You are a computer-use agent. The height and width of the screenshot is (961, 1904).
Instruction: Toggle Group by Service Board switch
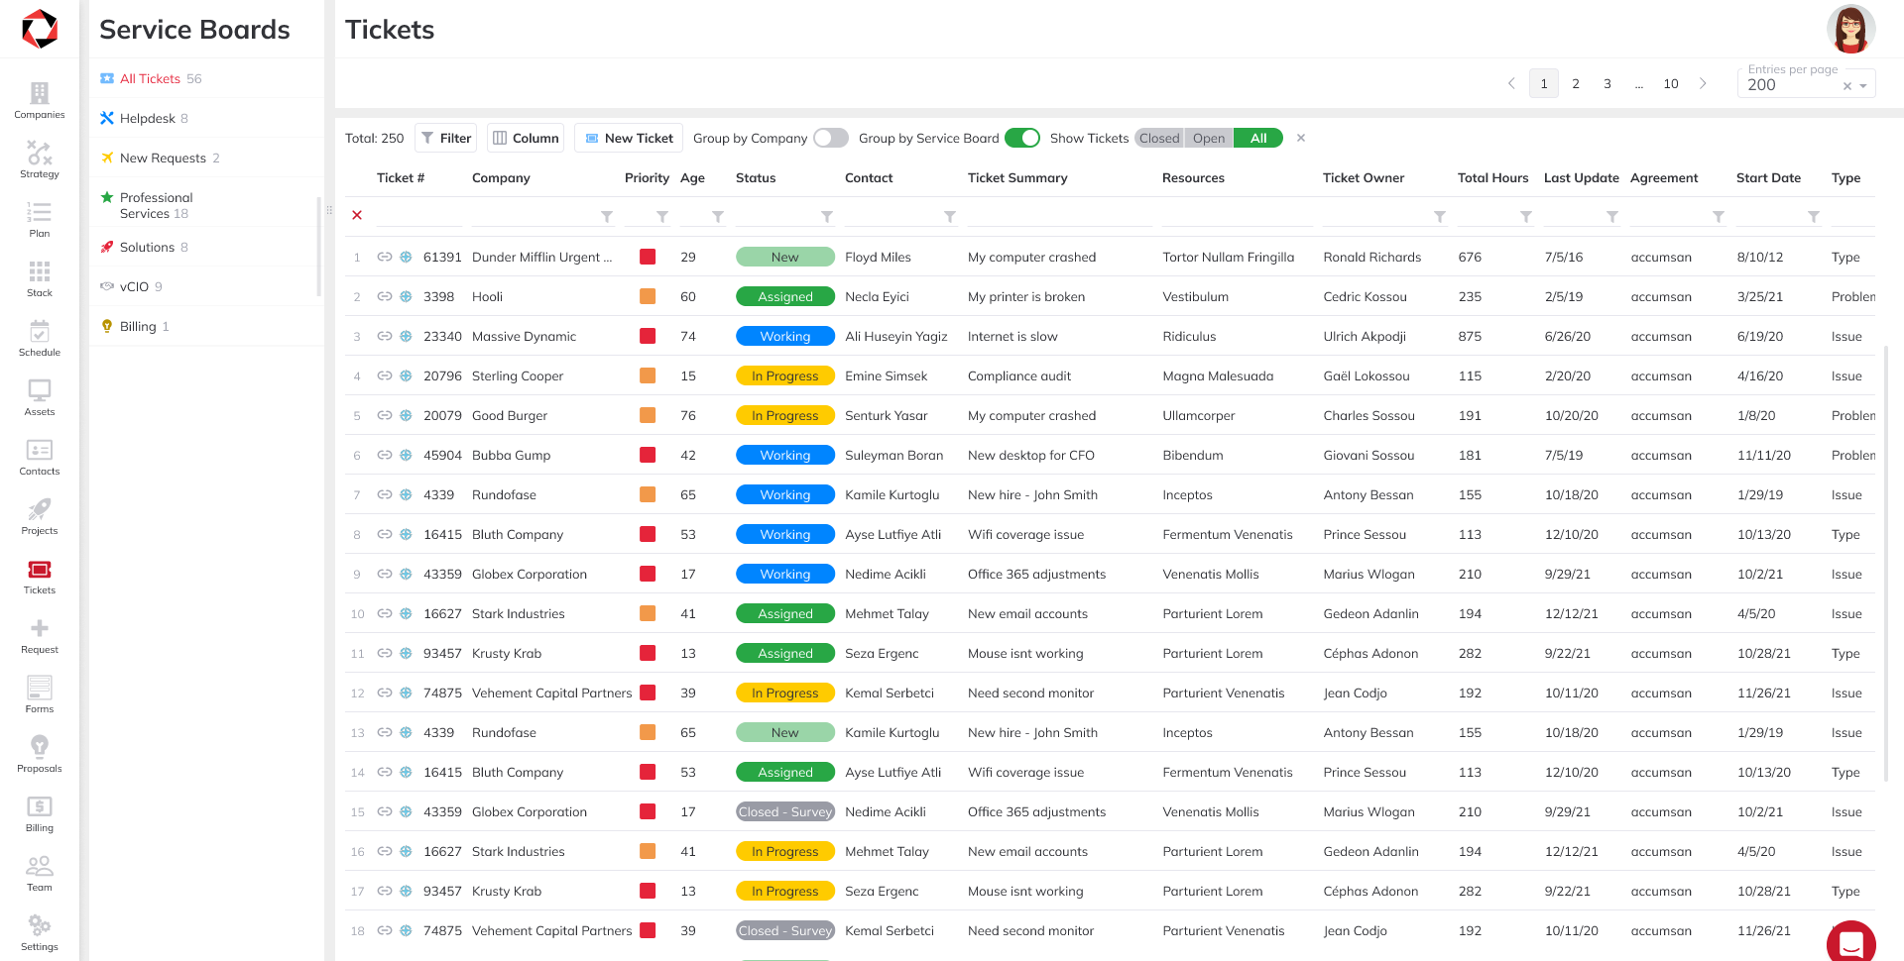point(1022,138)
